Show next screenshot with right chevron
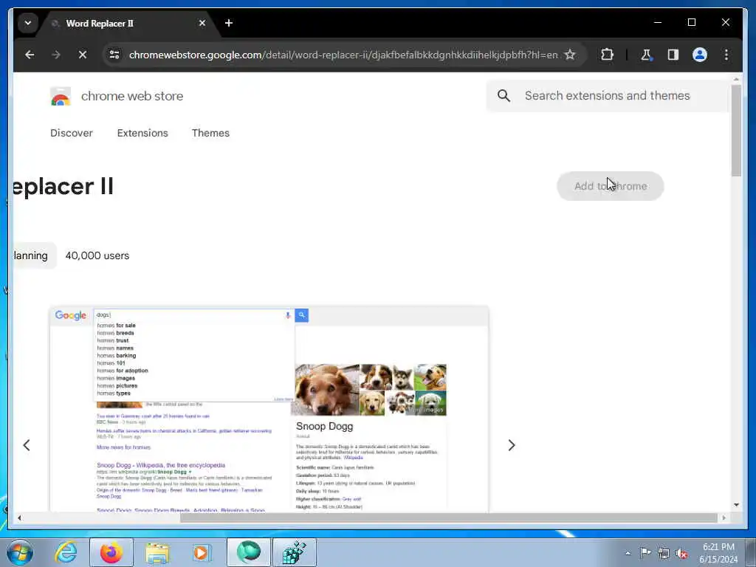 512,445
